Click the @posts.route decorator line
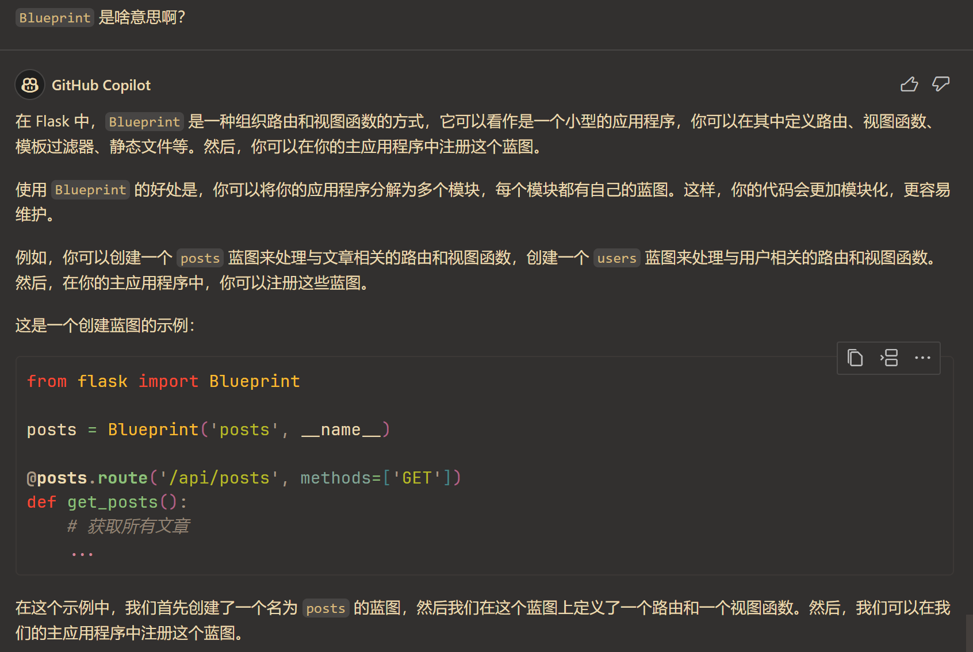 (x=244, y=478)
